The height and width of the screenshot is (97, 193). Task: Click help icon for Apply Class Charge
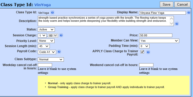click(148, 52)
